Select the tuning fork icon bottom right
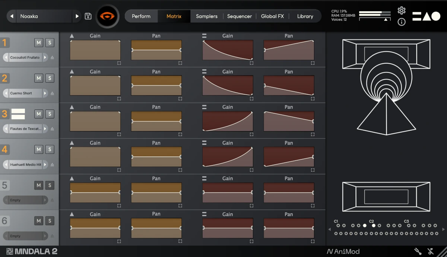 [418, 251]
